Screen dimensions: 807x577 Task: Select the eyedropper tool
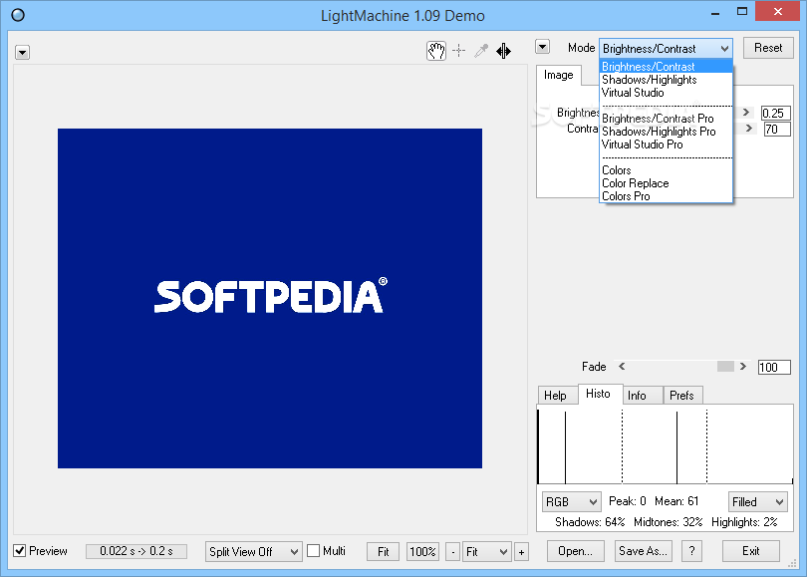point(480,51)
